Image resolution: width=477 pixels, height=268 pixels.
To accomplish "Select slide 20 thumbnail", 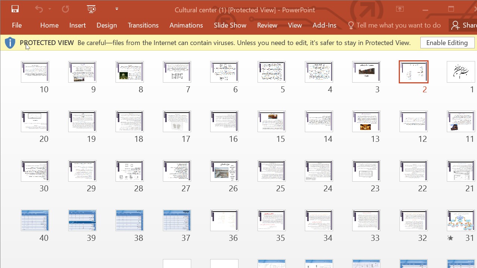I will click(35, 121).
